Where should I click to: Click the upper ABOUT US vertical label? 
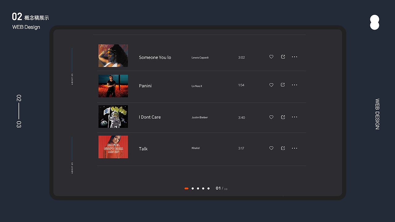[x=72, y=79]
